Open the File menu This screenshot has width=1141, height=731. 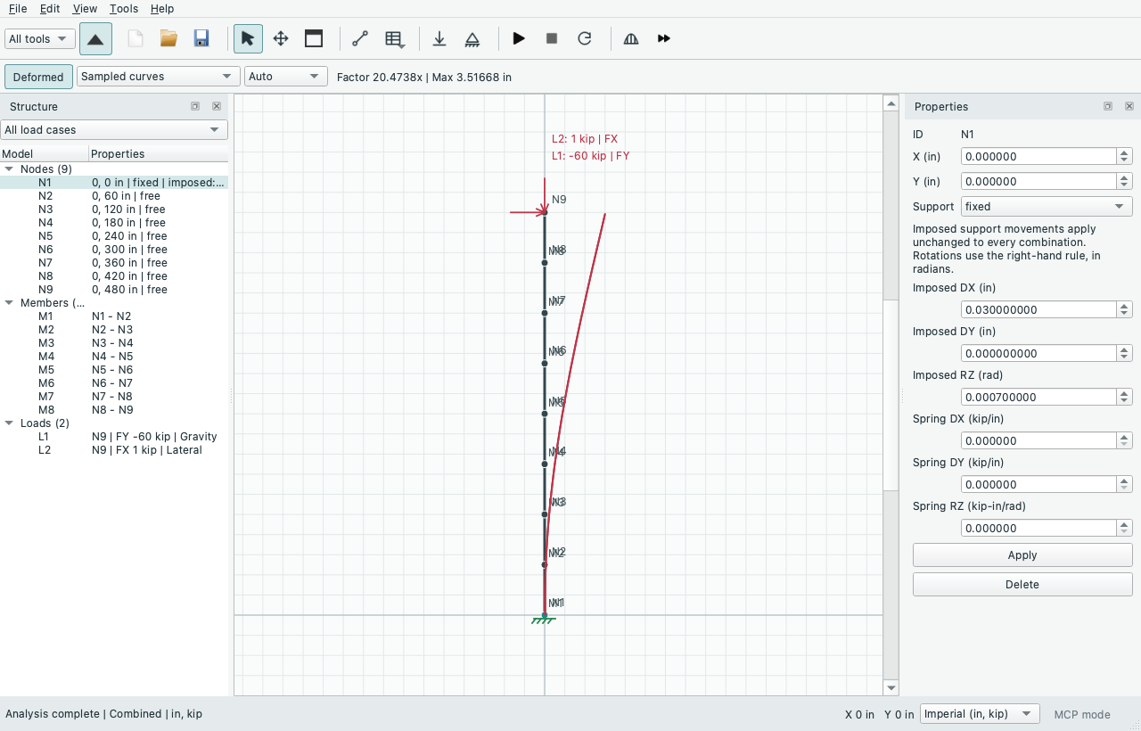click(18, 9)
